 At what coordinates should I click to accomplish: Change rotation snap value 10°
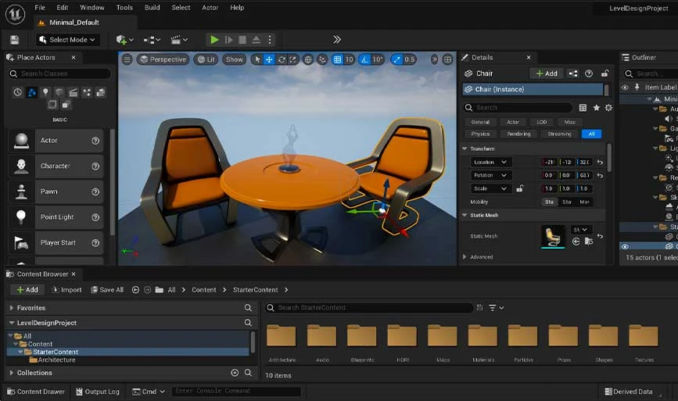[x=378, y=59]
